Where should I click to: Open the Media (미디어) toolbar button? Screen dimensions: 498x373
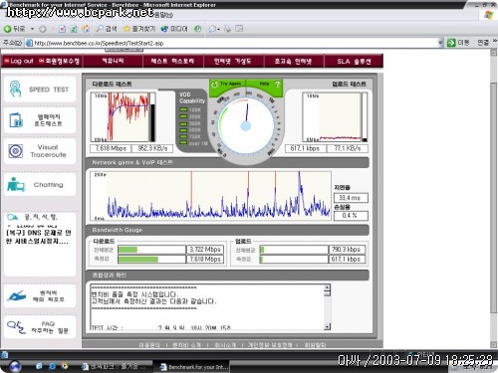pos(174,29)
